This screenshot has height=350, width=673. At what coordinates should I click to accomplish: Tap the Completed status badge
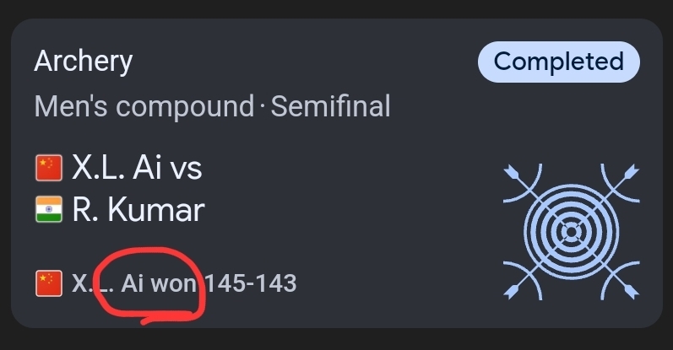[558, 62]
